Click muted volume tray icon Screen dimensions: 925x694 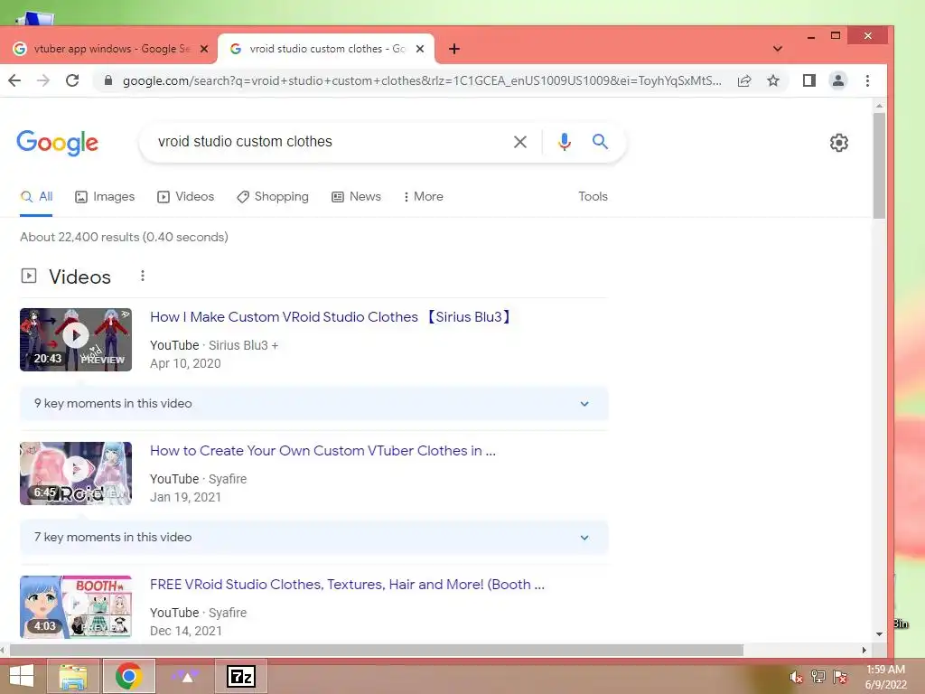tap(797, 678)
